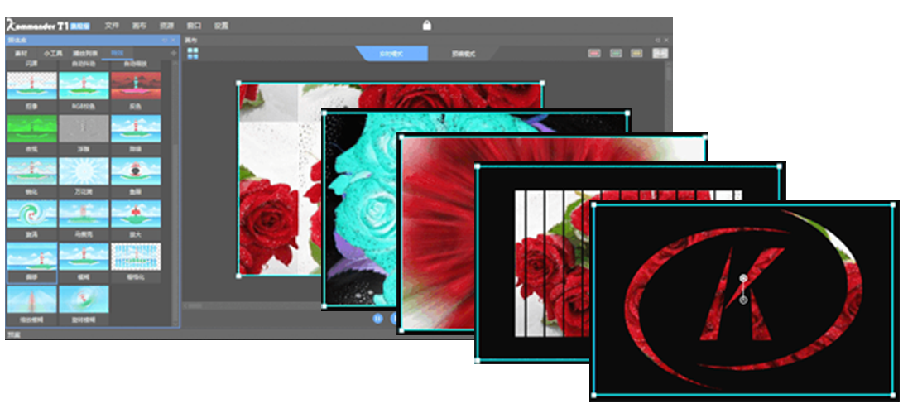Choose the 旋涡 swirl effect thumbnail
The width and height of the screenshot is (903, 418).
(31, 214)
